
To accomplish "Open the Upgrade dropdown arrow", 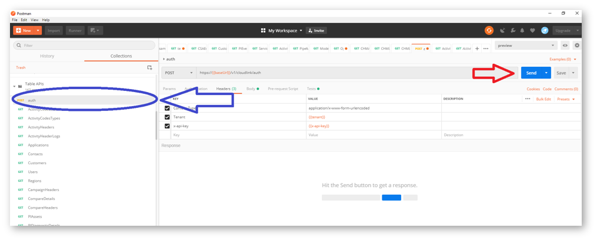I will click(x=578, y=30).
